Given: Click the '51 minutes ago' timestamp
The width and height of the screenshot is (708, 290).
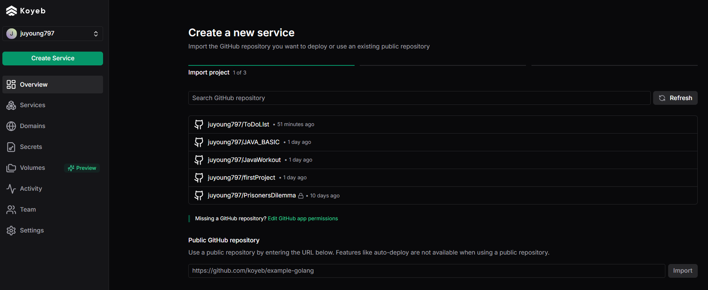Looking at the screenshot, I should coord(296,125).
